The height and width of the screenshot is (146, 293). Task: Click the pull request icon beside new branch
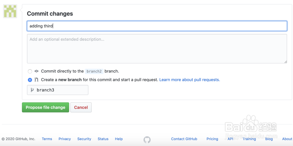point(36,80)
